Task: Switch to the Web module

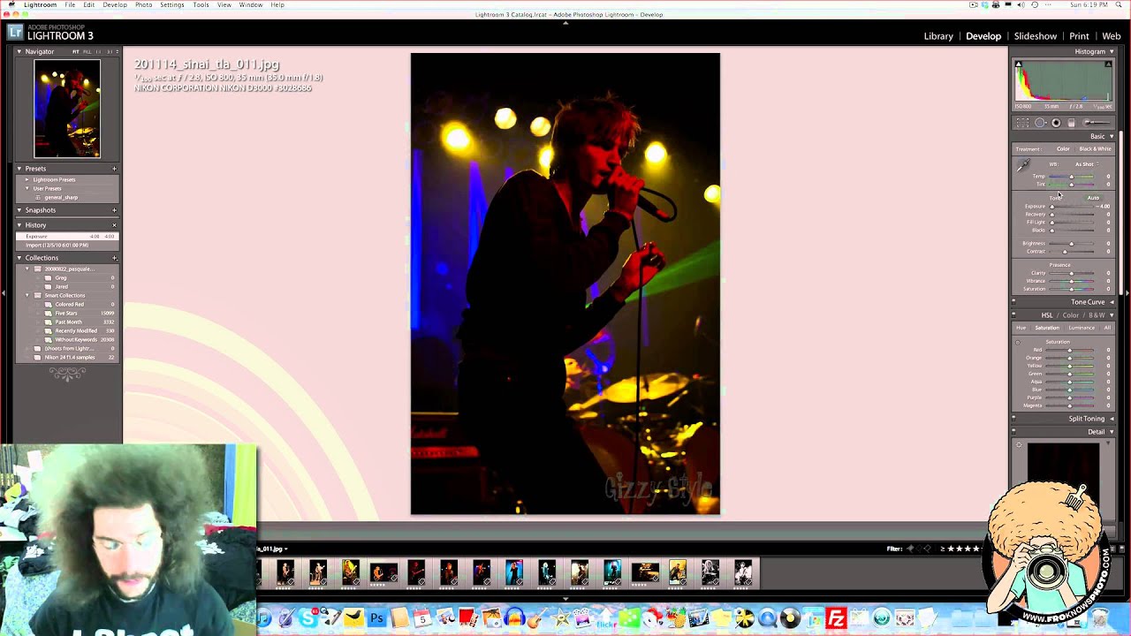Action: tap(1111, 36)
